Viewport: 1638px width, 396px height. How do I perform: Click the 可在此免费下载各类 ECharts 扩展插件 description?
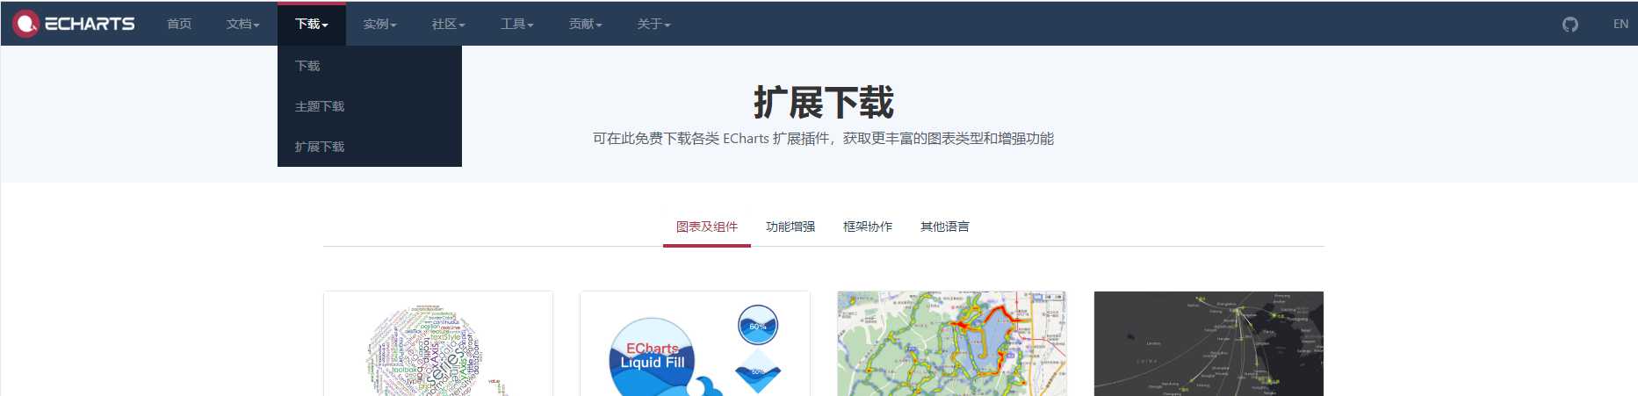(824, 139)
